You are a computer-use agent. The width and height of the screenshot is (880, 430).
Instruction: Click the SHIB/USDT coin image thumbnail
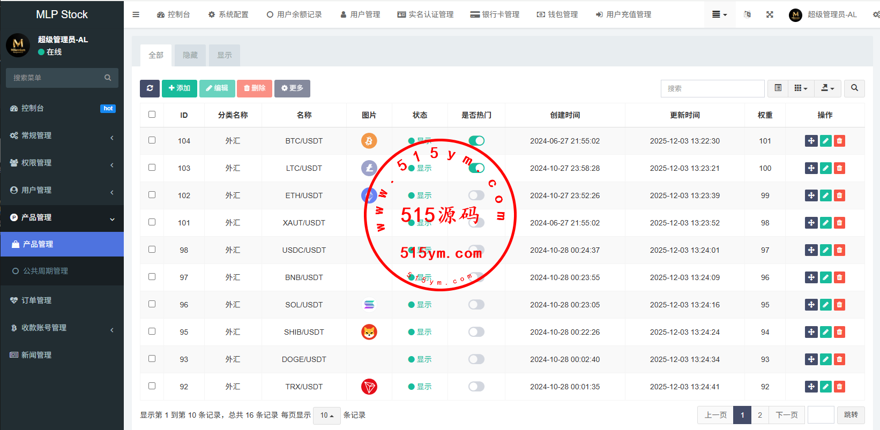pyautogui.click(x=369, y=332)
